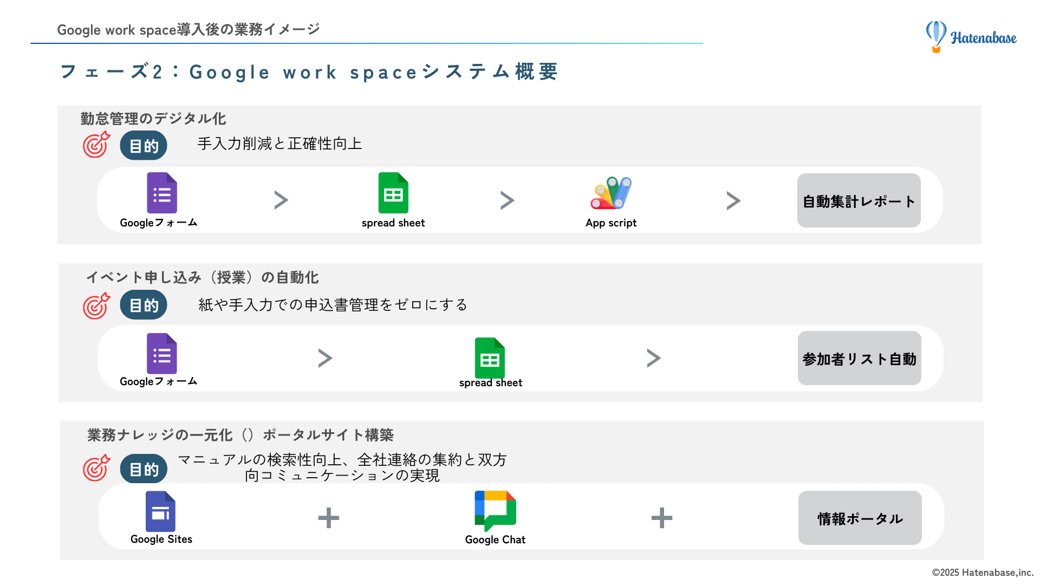The width and height of the screenshot is (1040, 585).
Task: Click the red target icon in the portal section
Action: (95, 469)
